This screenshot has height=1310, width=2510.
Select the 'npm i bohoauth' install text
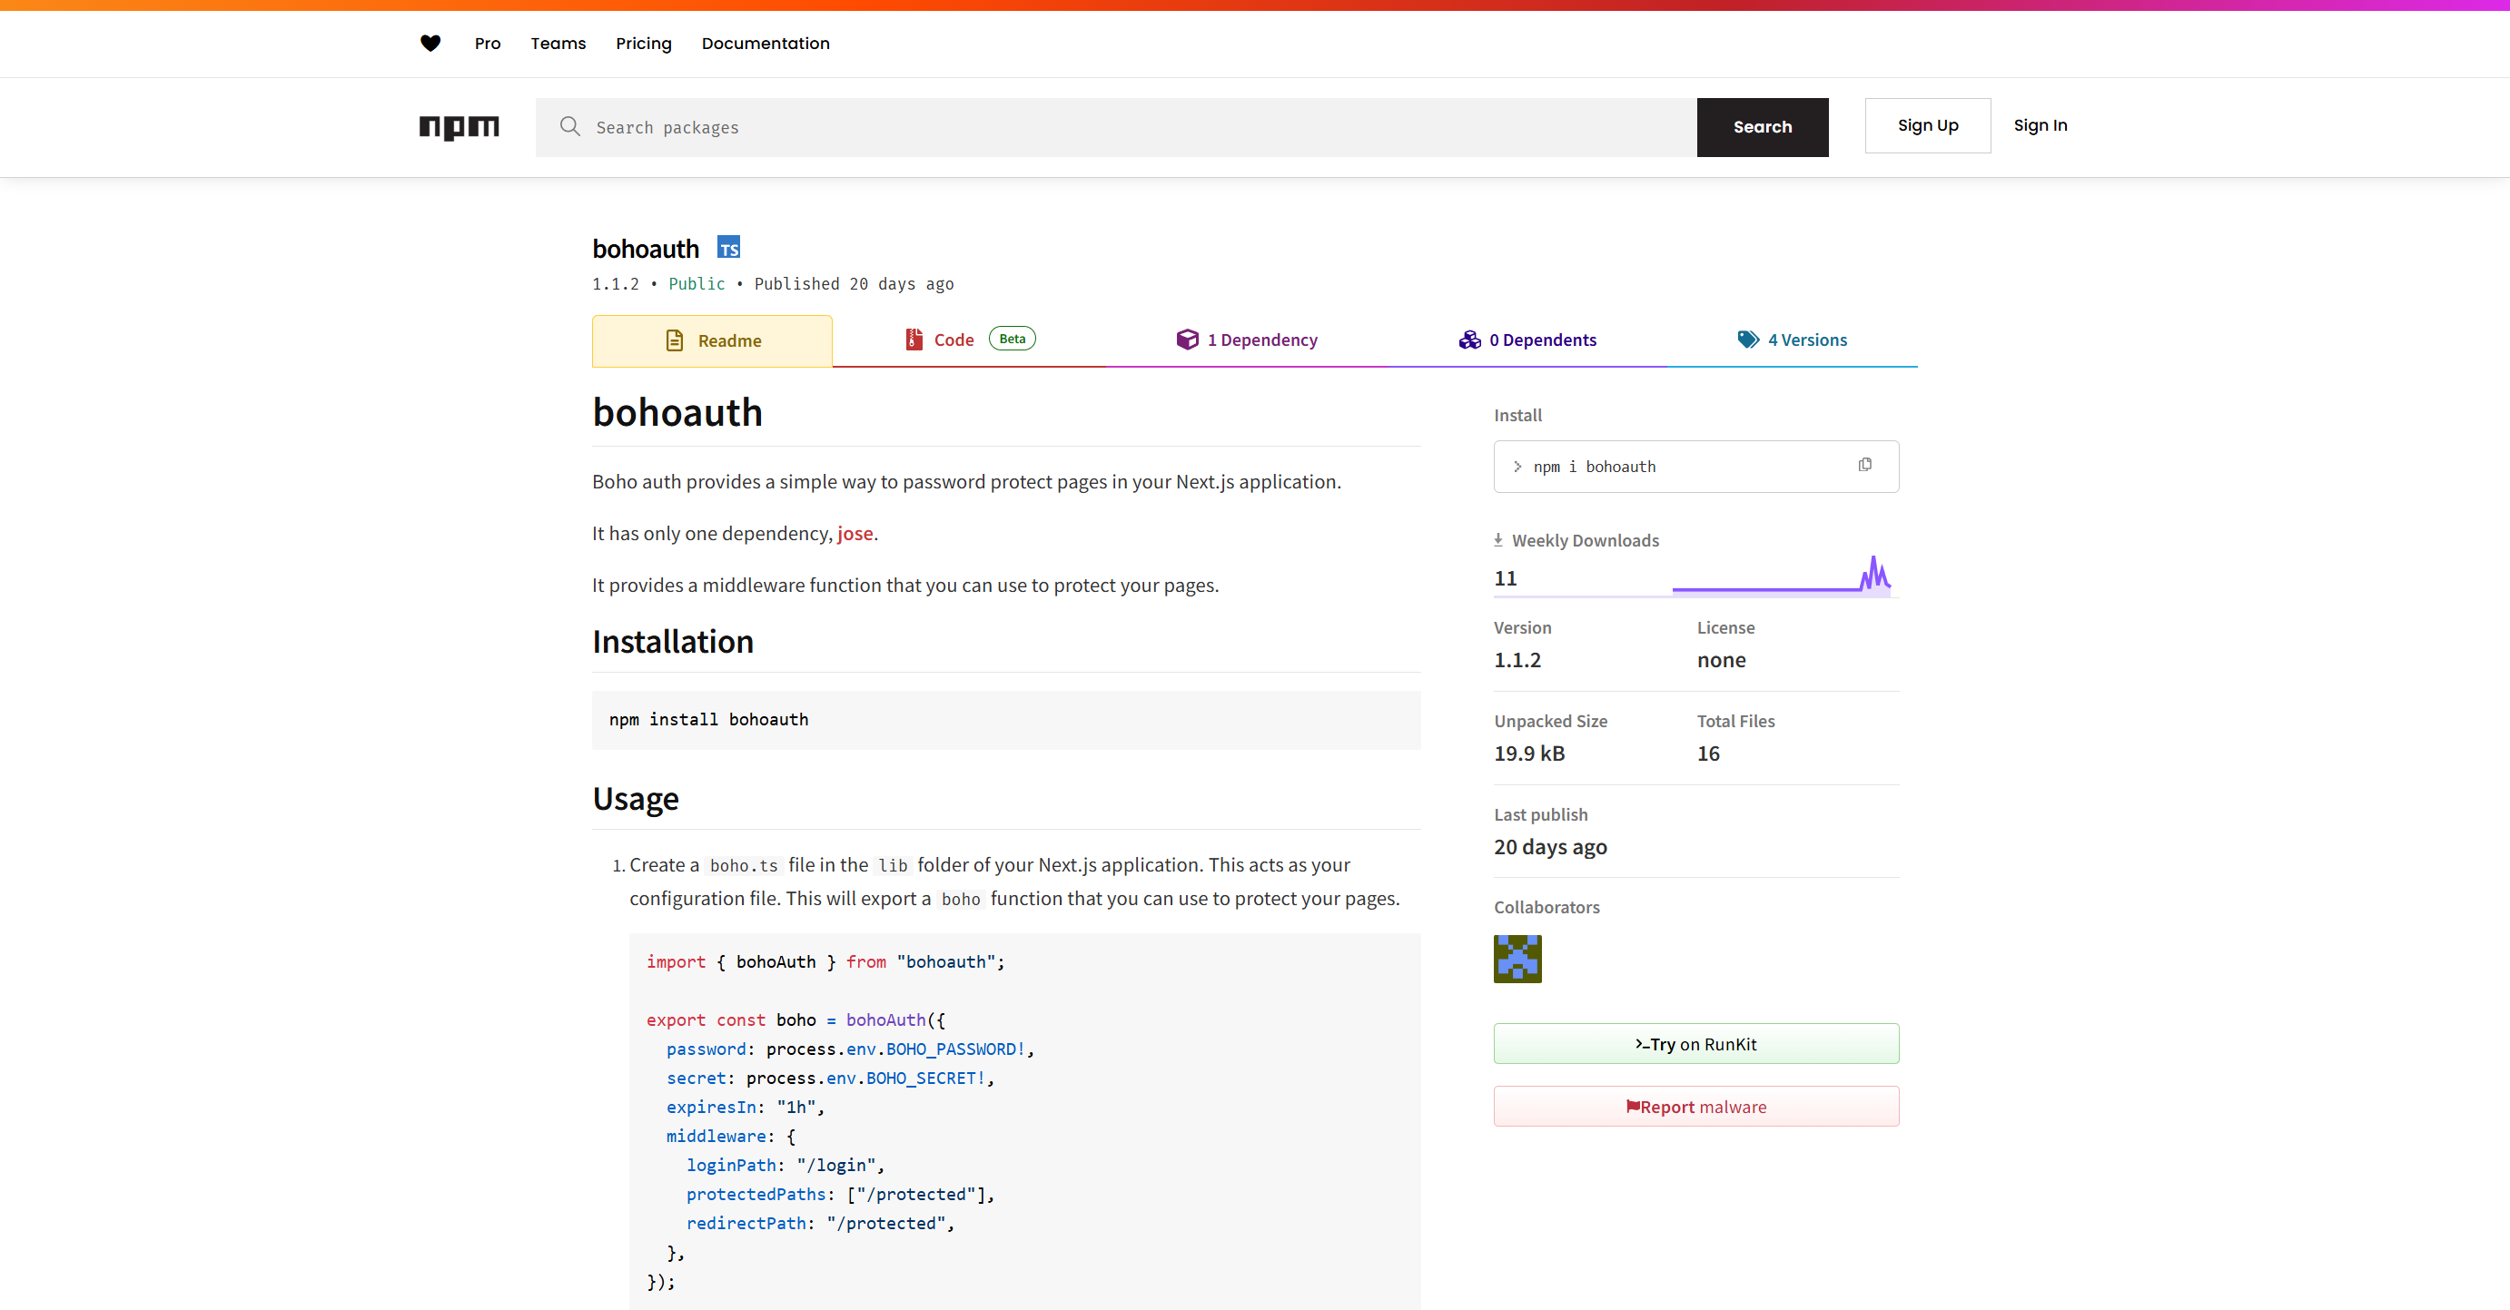[x=1594, y=467]
